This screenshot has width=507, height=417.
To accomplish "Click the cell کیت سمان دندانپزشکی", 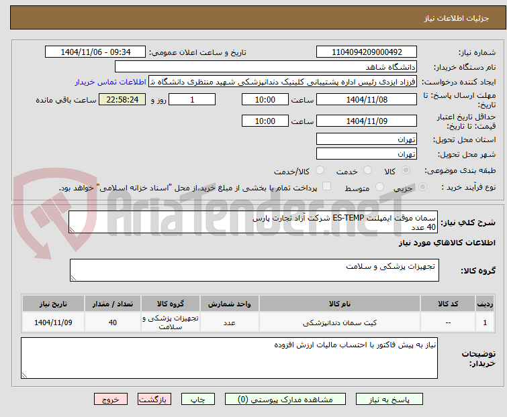I will pos(340,322).
